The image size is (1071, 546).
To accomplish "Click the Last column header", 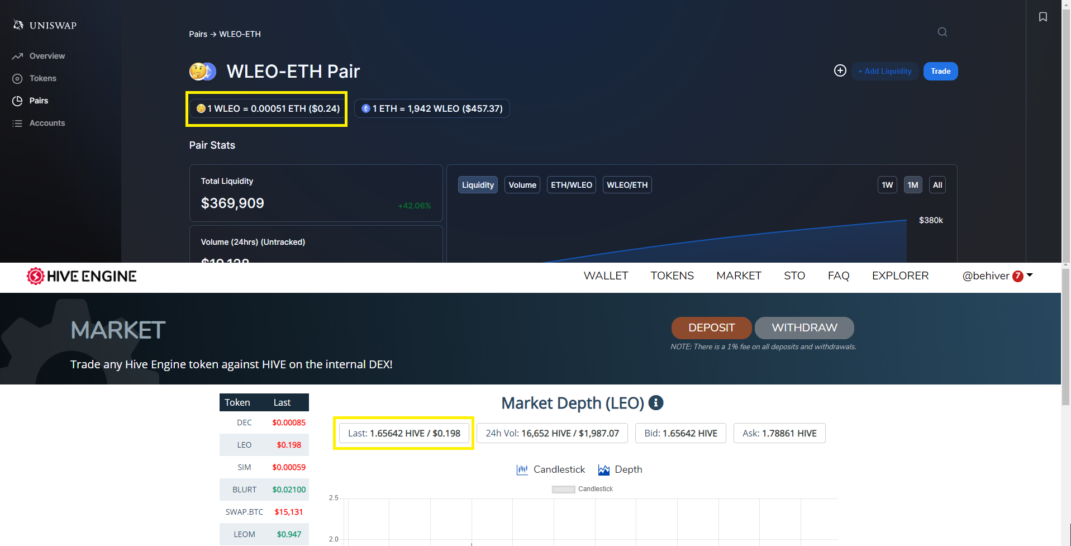I will click(x=282, y=402).
